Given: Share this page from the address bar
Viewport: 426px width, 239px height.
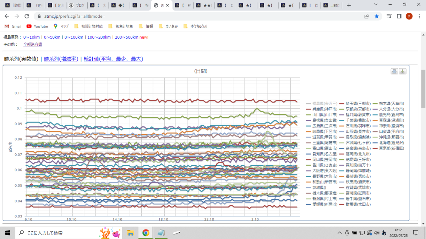Looking at the screenshot, I should pyautogui.click(x=367, y=16).
